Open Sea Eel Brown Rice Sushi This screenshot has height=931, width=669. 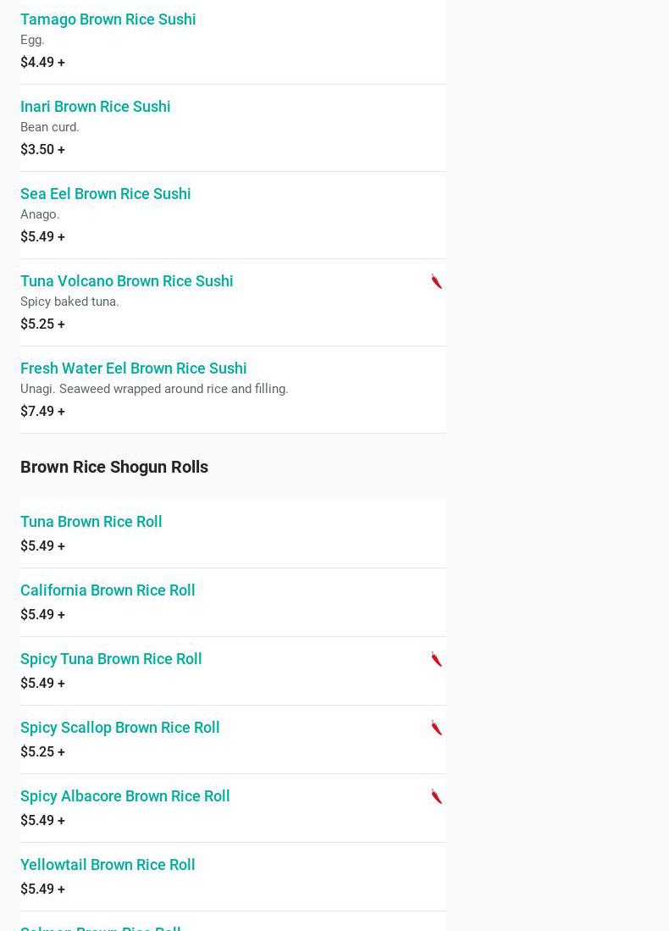(x=105, y=193)
